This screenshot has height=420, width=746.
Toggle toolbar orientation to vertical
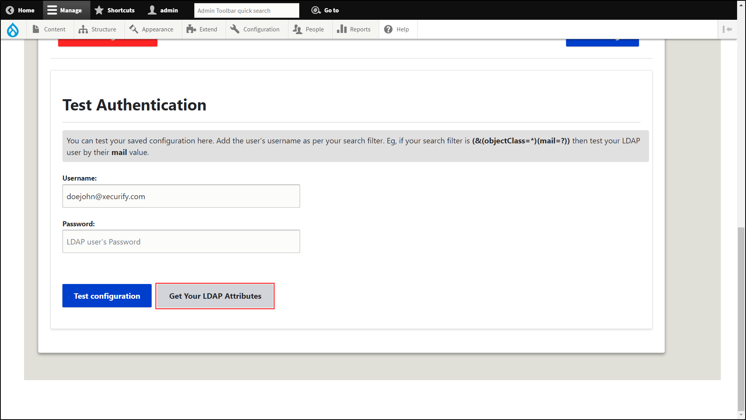727,29
